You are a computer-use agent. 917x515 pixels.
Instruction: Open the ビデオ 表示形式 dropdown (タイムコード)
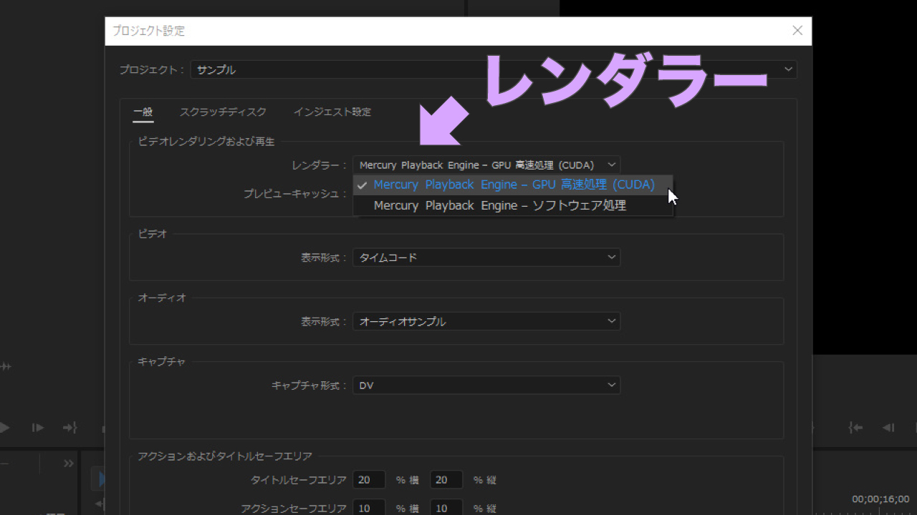click(x=486, y=257)
